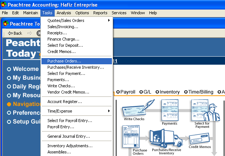Choose Receipts from Tasks menu
The width and height of the screenshot is (225, 156).
[77, 33]
